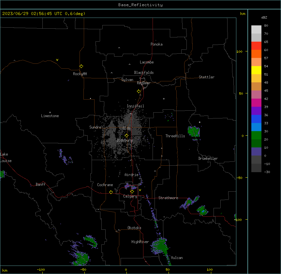The height and width of the screenshot is (274, 281).
Task: Pick the green 20–30 dBZ legend swatch
Action: (x=256, y=135)
